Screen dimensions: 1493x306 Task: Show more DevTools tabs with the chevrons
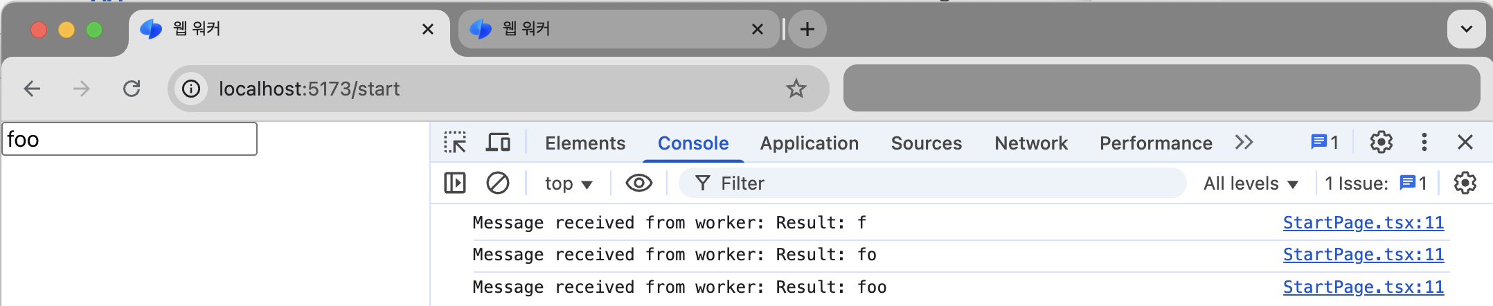(x=1244, y=143)
